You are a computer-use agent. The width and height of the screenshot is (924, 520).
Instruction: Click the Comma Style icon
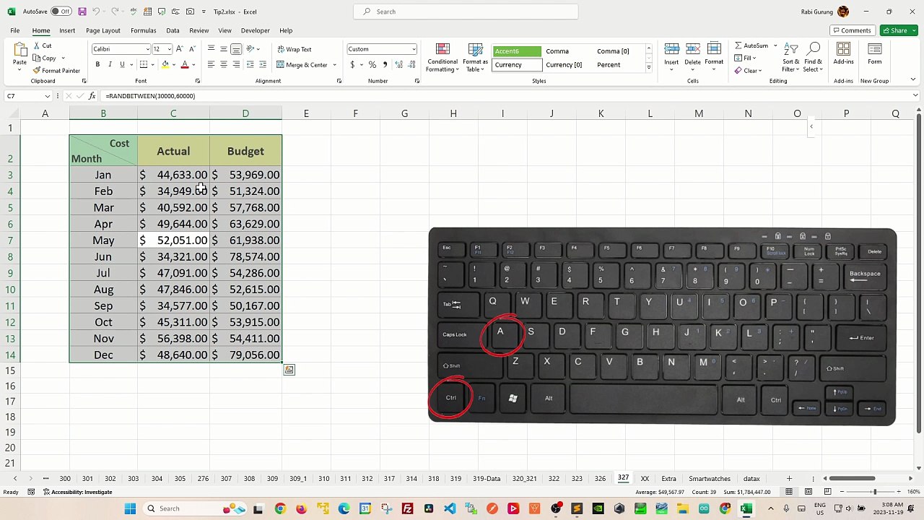pos(385,65)
